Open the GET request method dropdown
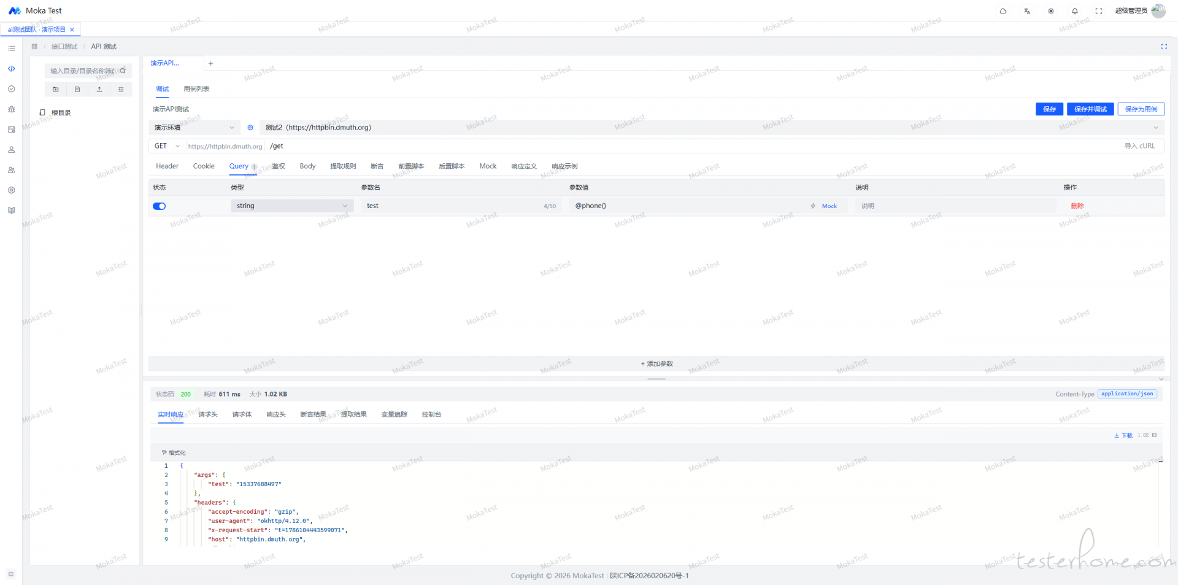 pyautogui.click(x=167, y=146)
